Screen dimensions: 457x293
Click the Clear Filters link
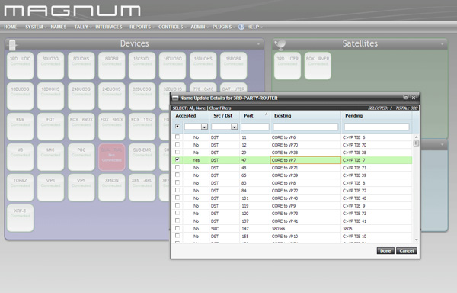pos(220,108)
